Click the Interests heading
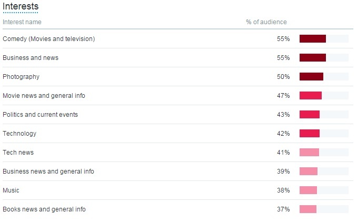Viewport: 357px width, 222px height. [21, 6]
